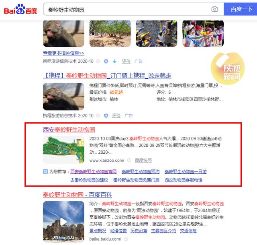The width and height of the screenshot is (257, 245).
Task: Open 西安秦岭野生动物园 result title
Action: click(69, 130)
